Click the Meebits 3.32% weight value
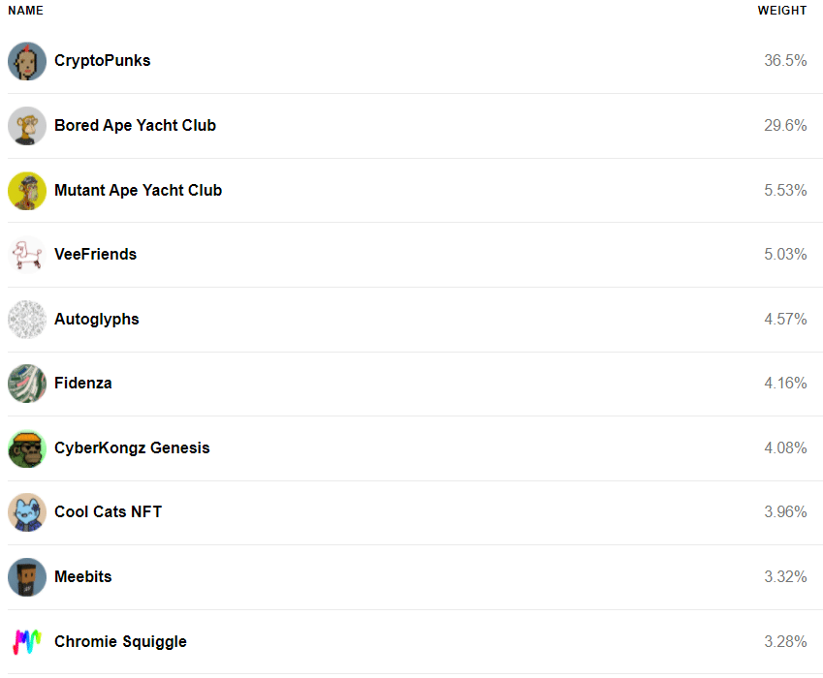The image size is (823, 678). pos(785,577)
